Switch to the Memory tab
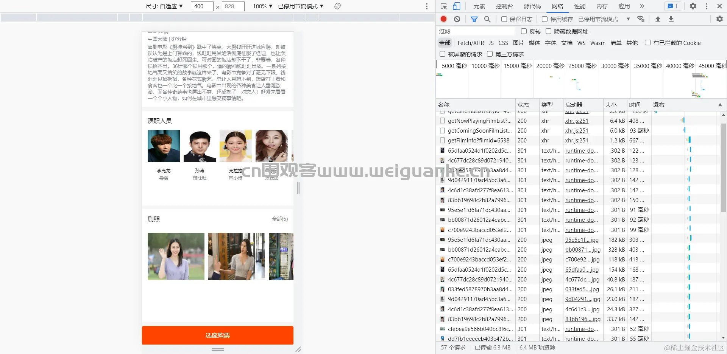Image resolution: width=727 pixels, height=354 pixels. [x=602, y=6]
